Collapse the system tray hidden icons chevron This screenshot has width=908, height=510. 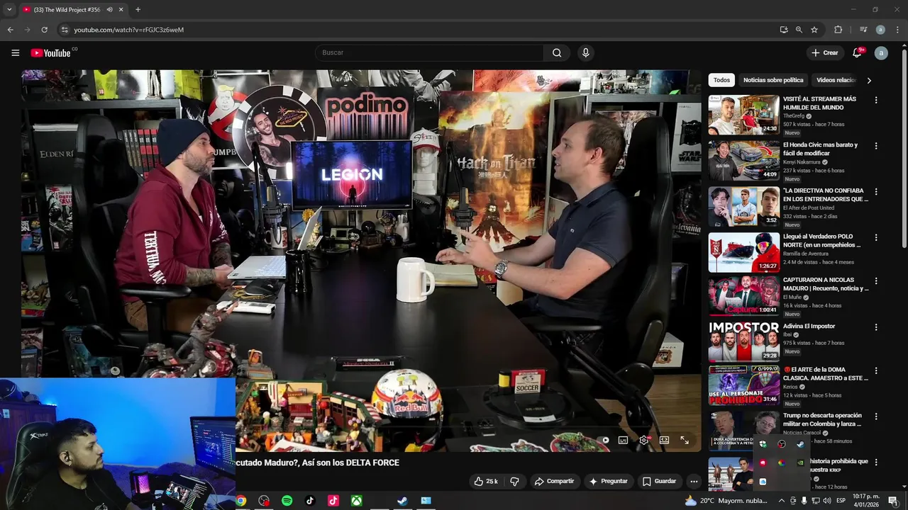tap(782, 501)
